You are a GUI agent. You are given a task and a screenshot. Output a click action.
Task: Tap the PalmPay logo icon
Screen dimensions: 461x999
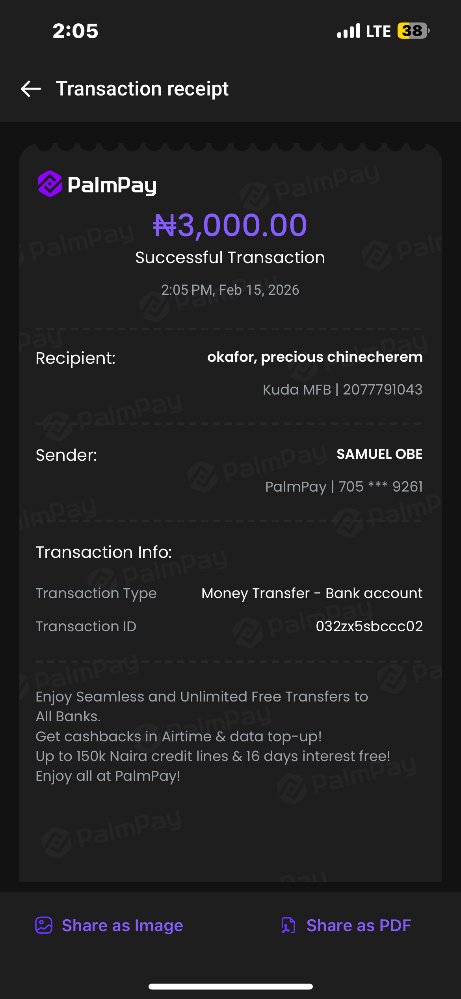pyautogui.click(x=50, y=184)
